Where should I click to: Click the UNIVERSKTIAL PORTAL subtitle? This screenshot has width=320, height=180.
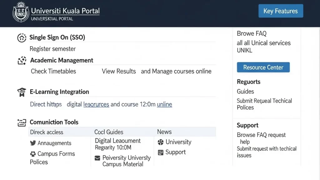[52, 19]
